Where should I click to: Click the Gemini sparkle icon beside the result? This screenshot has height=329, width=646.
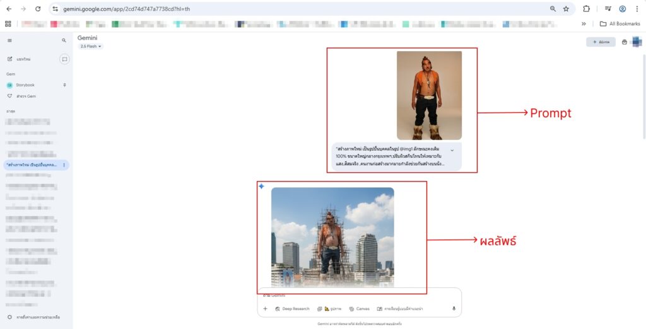(x=261, y=187)
